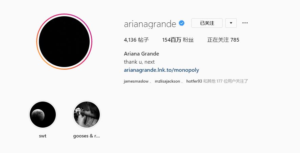Open the gooses & r... highlight thumbnail

[x=87, y=114]
